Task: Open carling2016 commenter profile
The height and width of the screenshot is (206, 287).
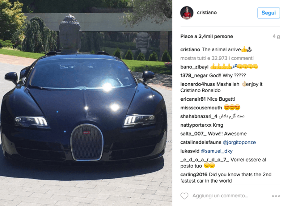Action: click(194, 175)
